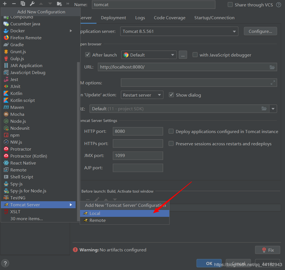Expand the Docker submenu arrow
The height and width of the screenshot is (270, 285).
(71, 31)
